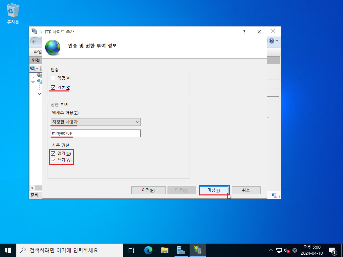Click the back arrow in IIS Manager window

pos(35,41)
